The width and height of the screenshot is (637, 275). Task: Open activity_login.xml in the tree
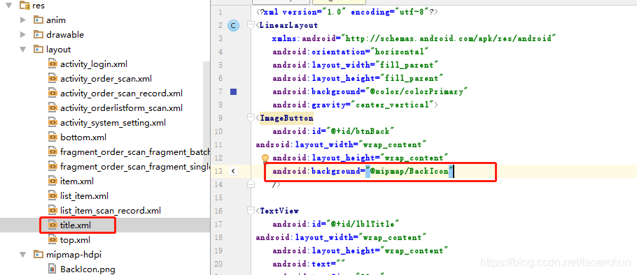click(94, 64)
